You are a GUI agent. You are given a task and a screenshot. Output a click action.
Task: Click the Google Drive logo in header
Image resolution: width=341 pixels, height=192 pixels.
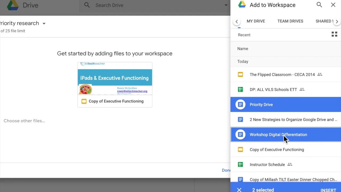(x=13, y=5)
